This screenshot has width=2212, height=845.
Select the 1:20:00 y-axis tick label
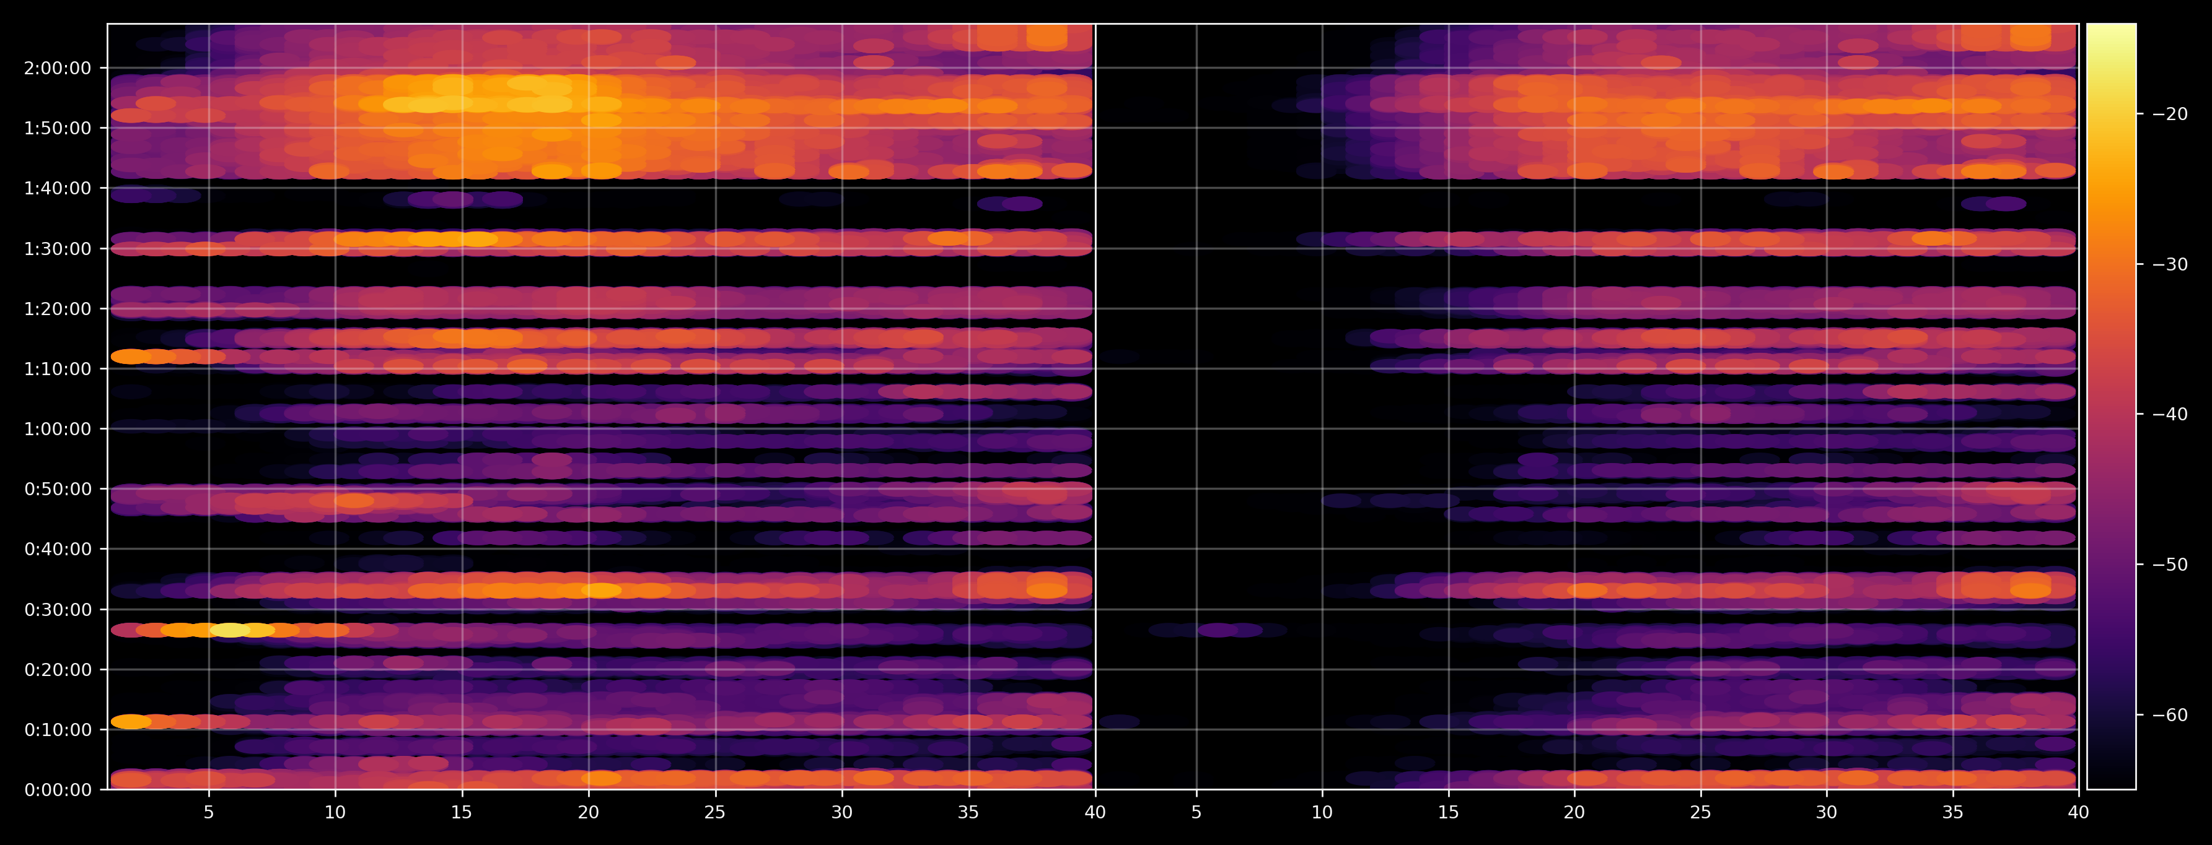click(58, 309)
